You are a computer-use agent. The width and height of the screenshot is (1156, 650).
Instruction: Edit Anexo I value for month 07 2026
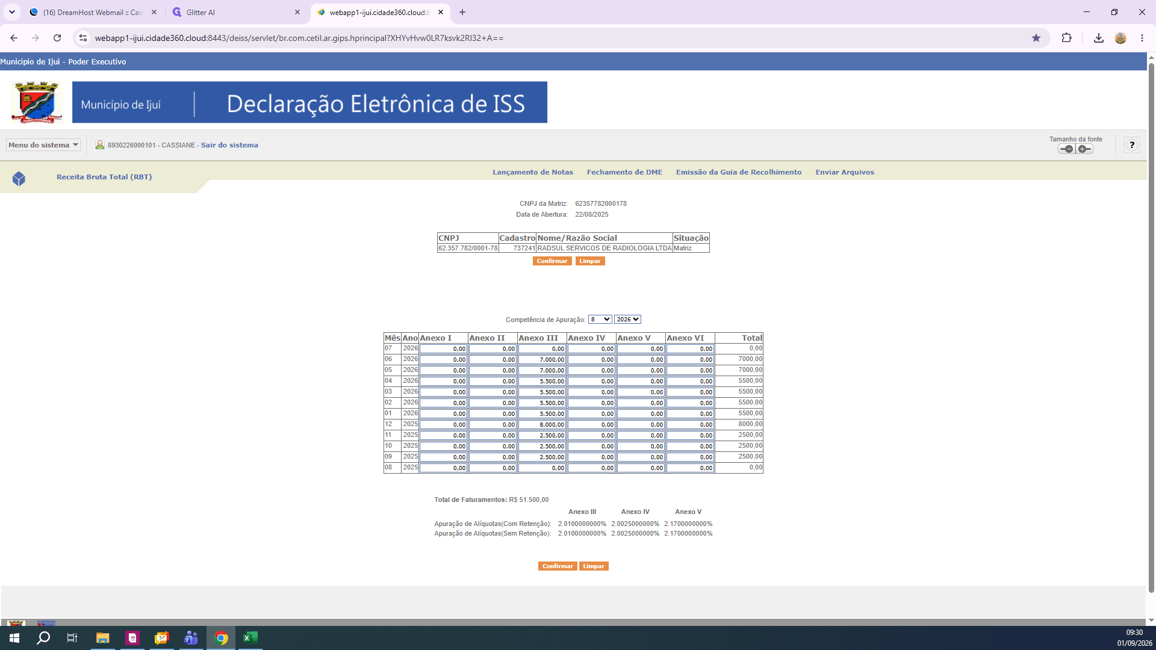[x=443, y=349]
